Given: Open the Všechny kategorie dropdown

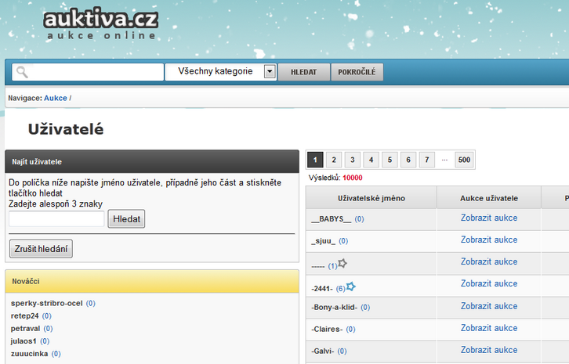Looking at the screenshot, I should point(221,71).
